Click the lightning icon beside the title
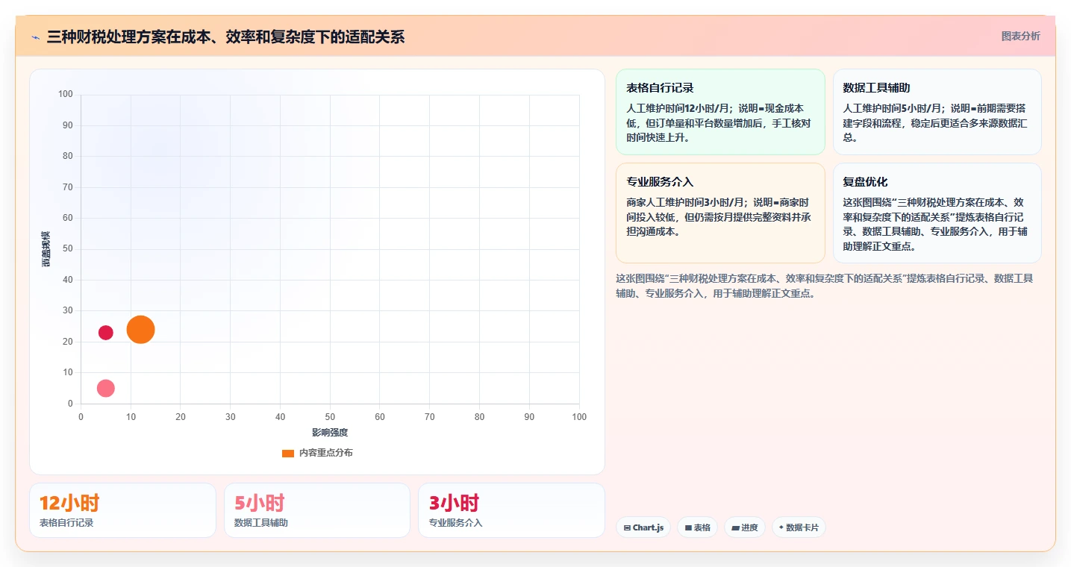Viewport: 1071px width, 567px height. (35, 37)
